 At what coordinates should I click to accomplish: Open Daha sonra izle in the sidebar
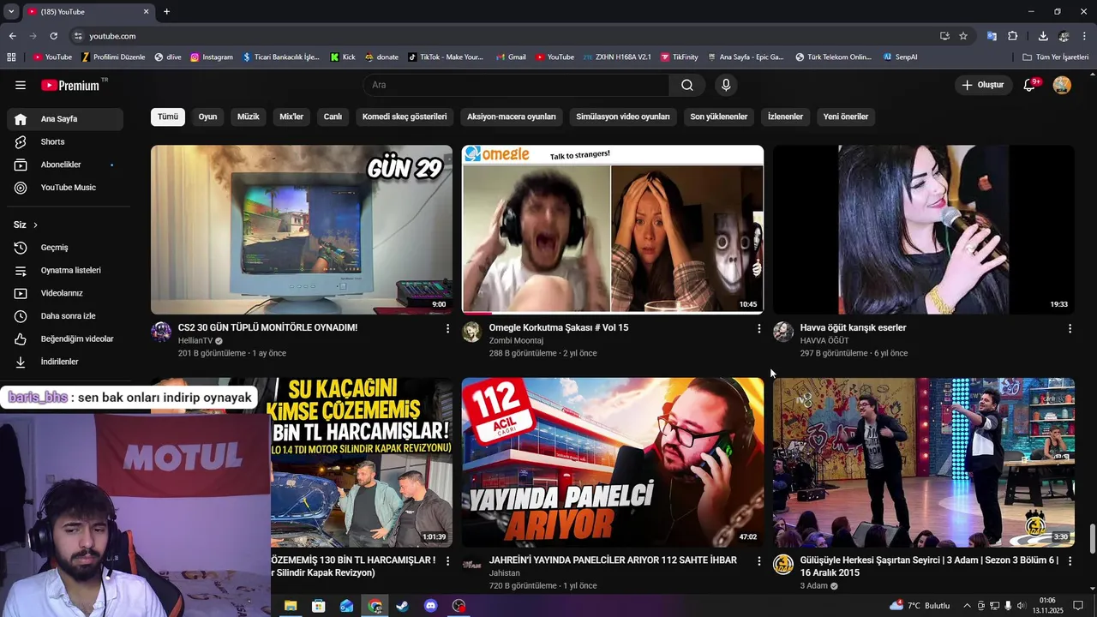[x=65, y=316]
